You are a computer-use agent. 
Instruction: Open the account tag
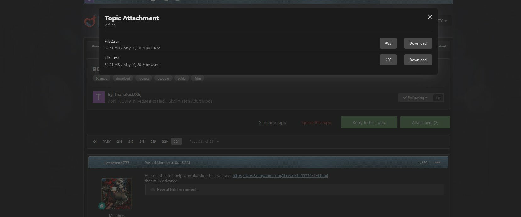163,78
